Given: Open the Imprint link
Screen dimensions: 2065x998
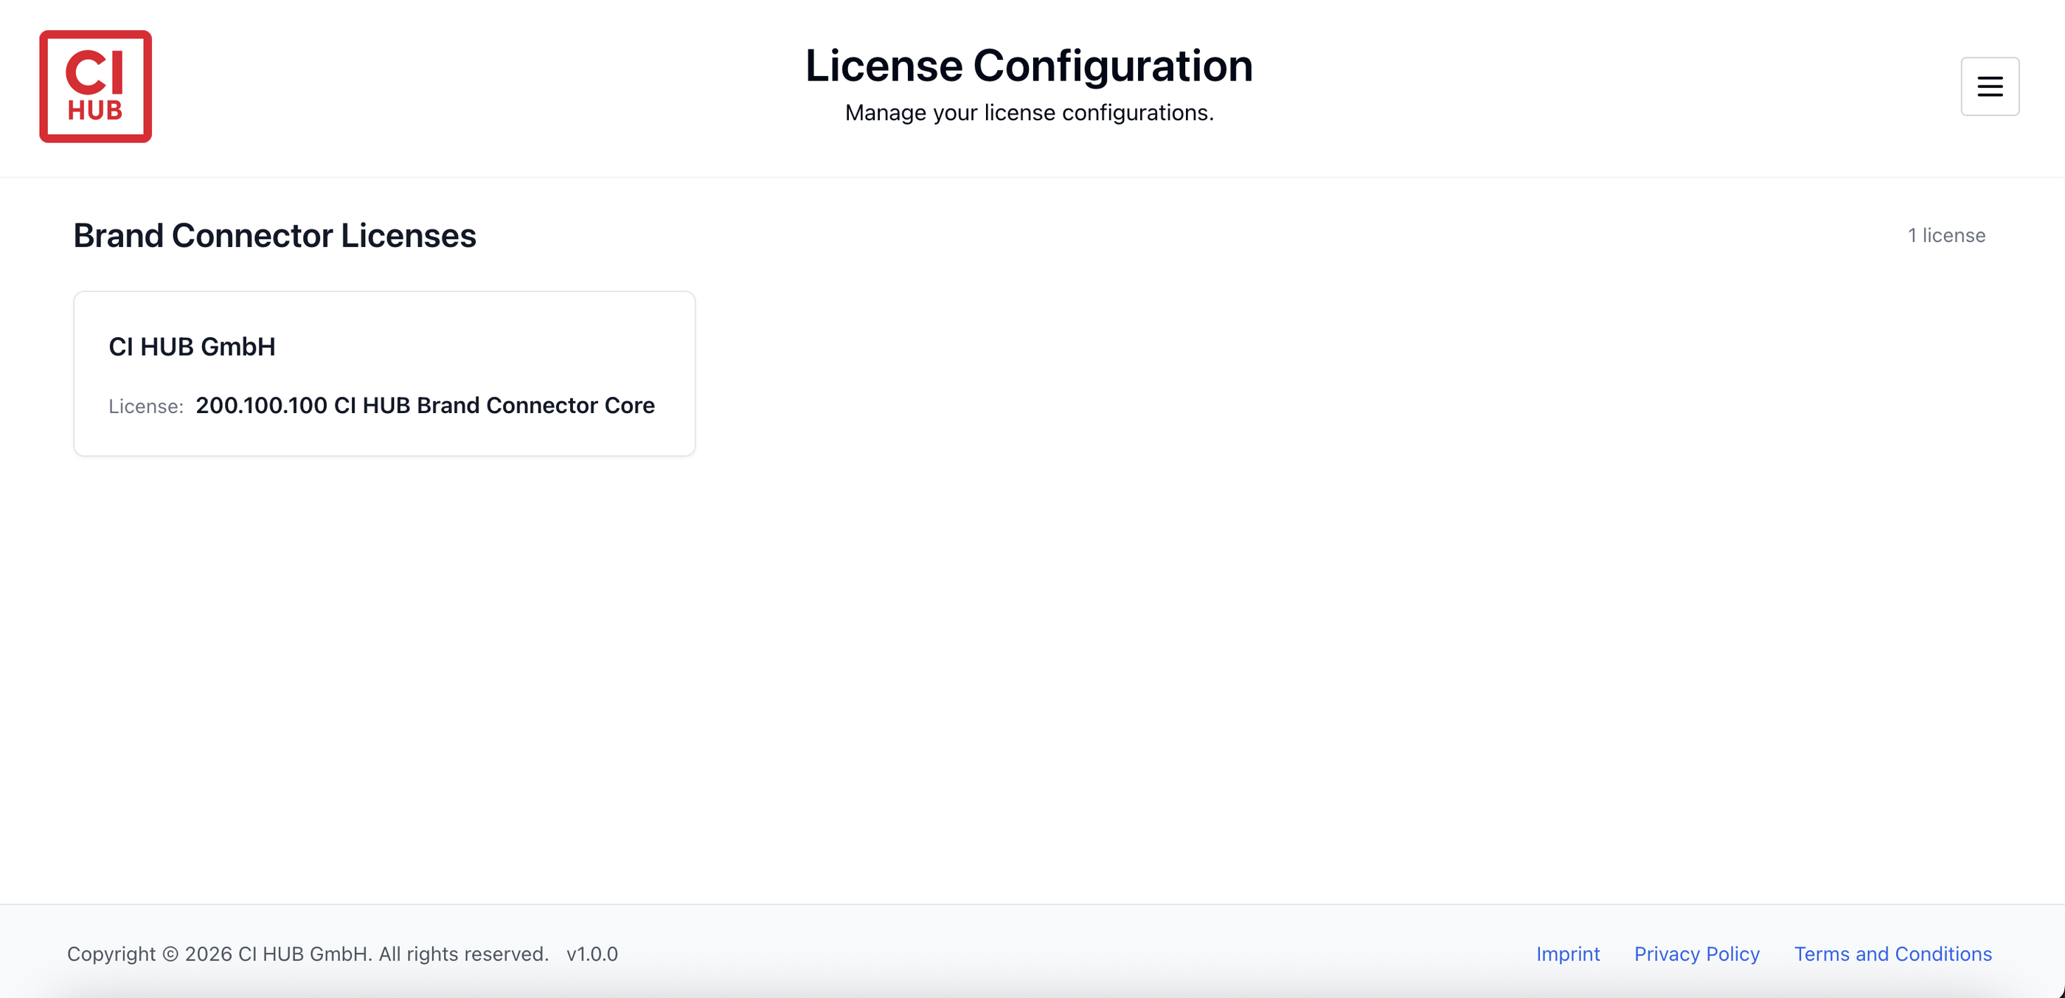Looking at the screenshot, I should pos(1567,953).
